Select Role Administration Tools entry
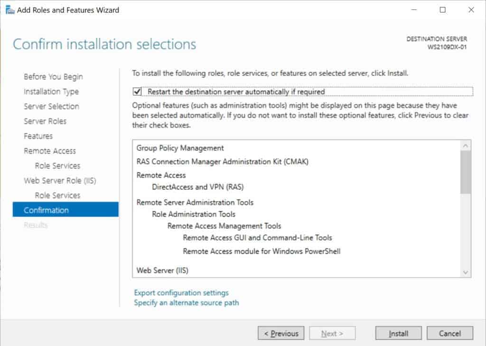This screenshot has width=486, height=346. [194, 214]
